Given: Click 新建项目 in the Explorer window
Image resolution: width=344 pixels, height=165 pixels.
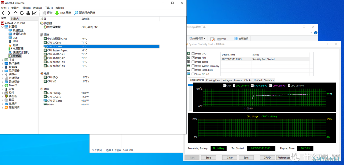Looking at the screenshot, I should tap(197, 39).
